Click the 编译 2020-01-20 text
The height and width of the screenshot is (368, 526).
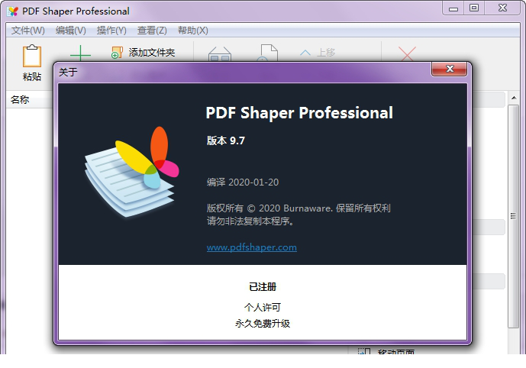click(243, 182)
